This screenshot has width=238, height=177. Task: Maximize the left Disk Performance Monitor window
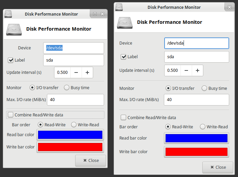(x=95, y=14)
